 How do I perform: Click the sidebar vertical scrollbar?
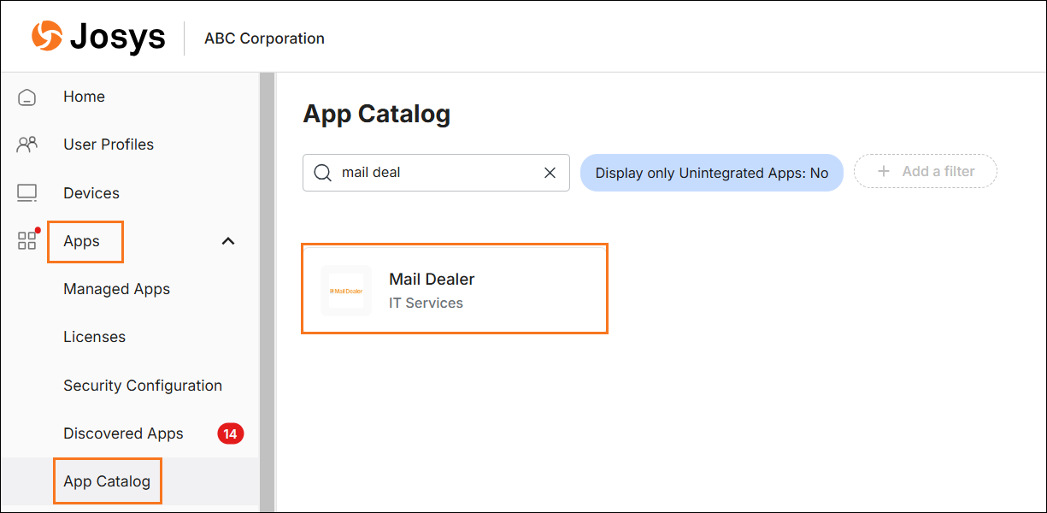pos(267,292)
